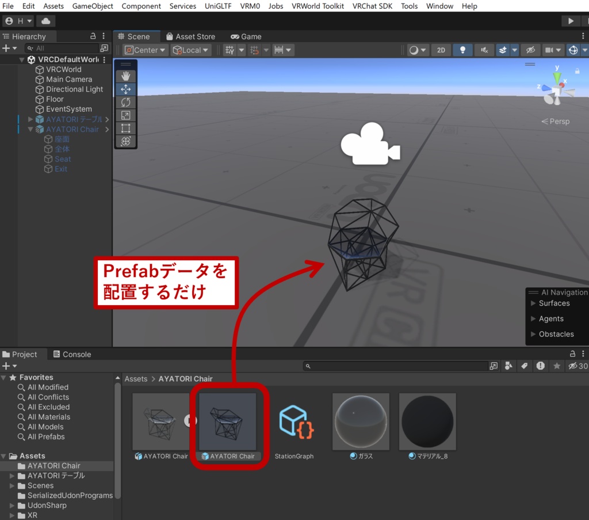The height and width of the screenshot is (520, 589).
Task: Select the Rotate tool
Action: 125,103
